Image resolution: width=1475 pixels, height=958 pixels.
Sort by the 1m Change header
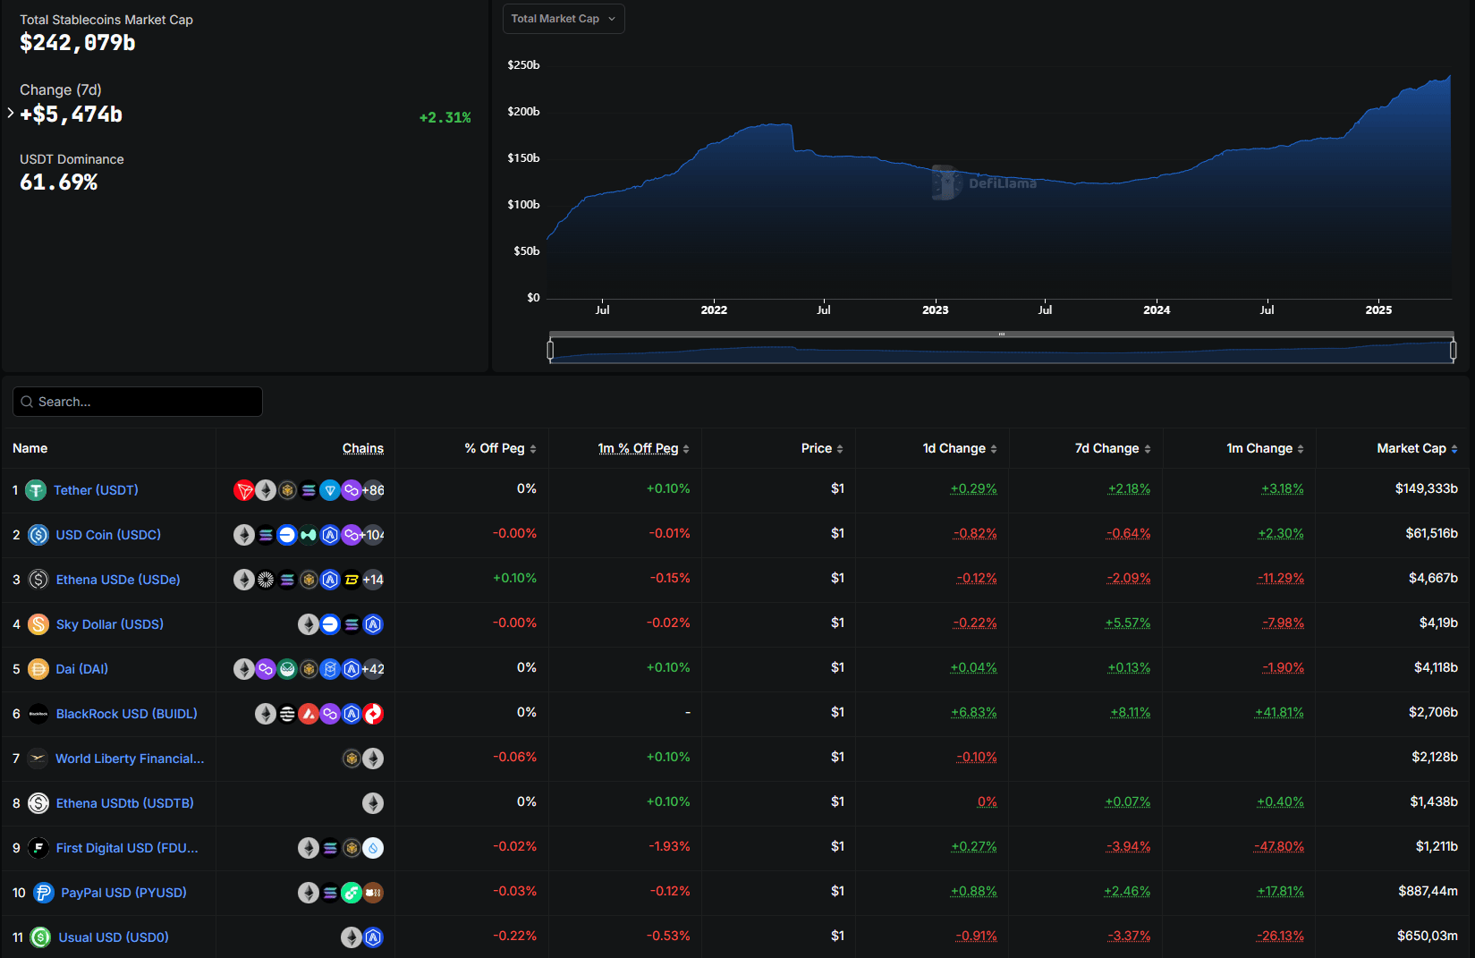(x=1265, y=448)
